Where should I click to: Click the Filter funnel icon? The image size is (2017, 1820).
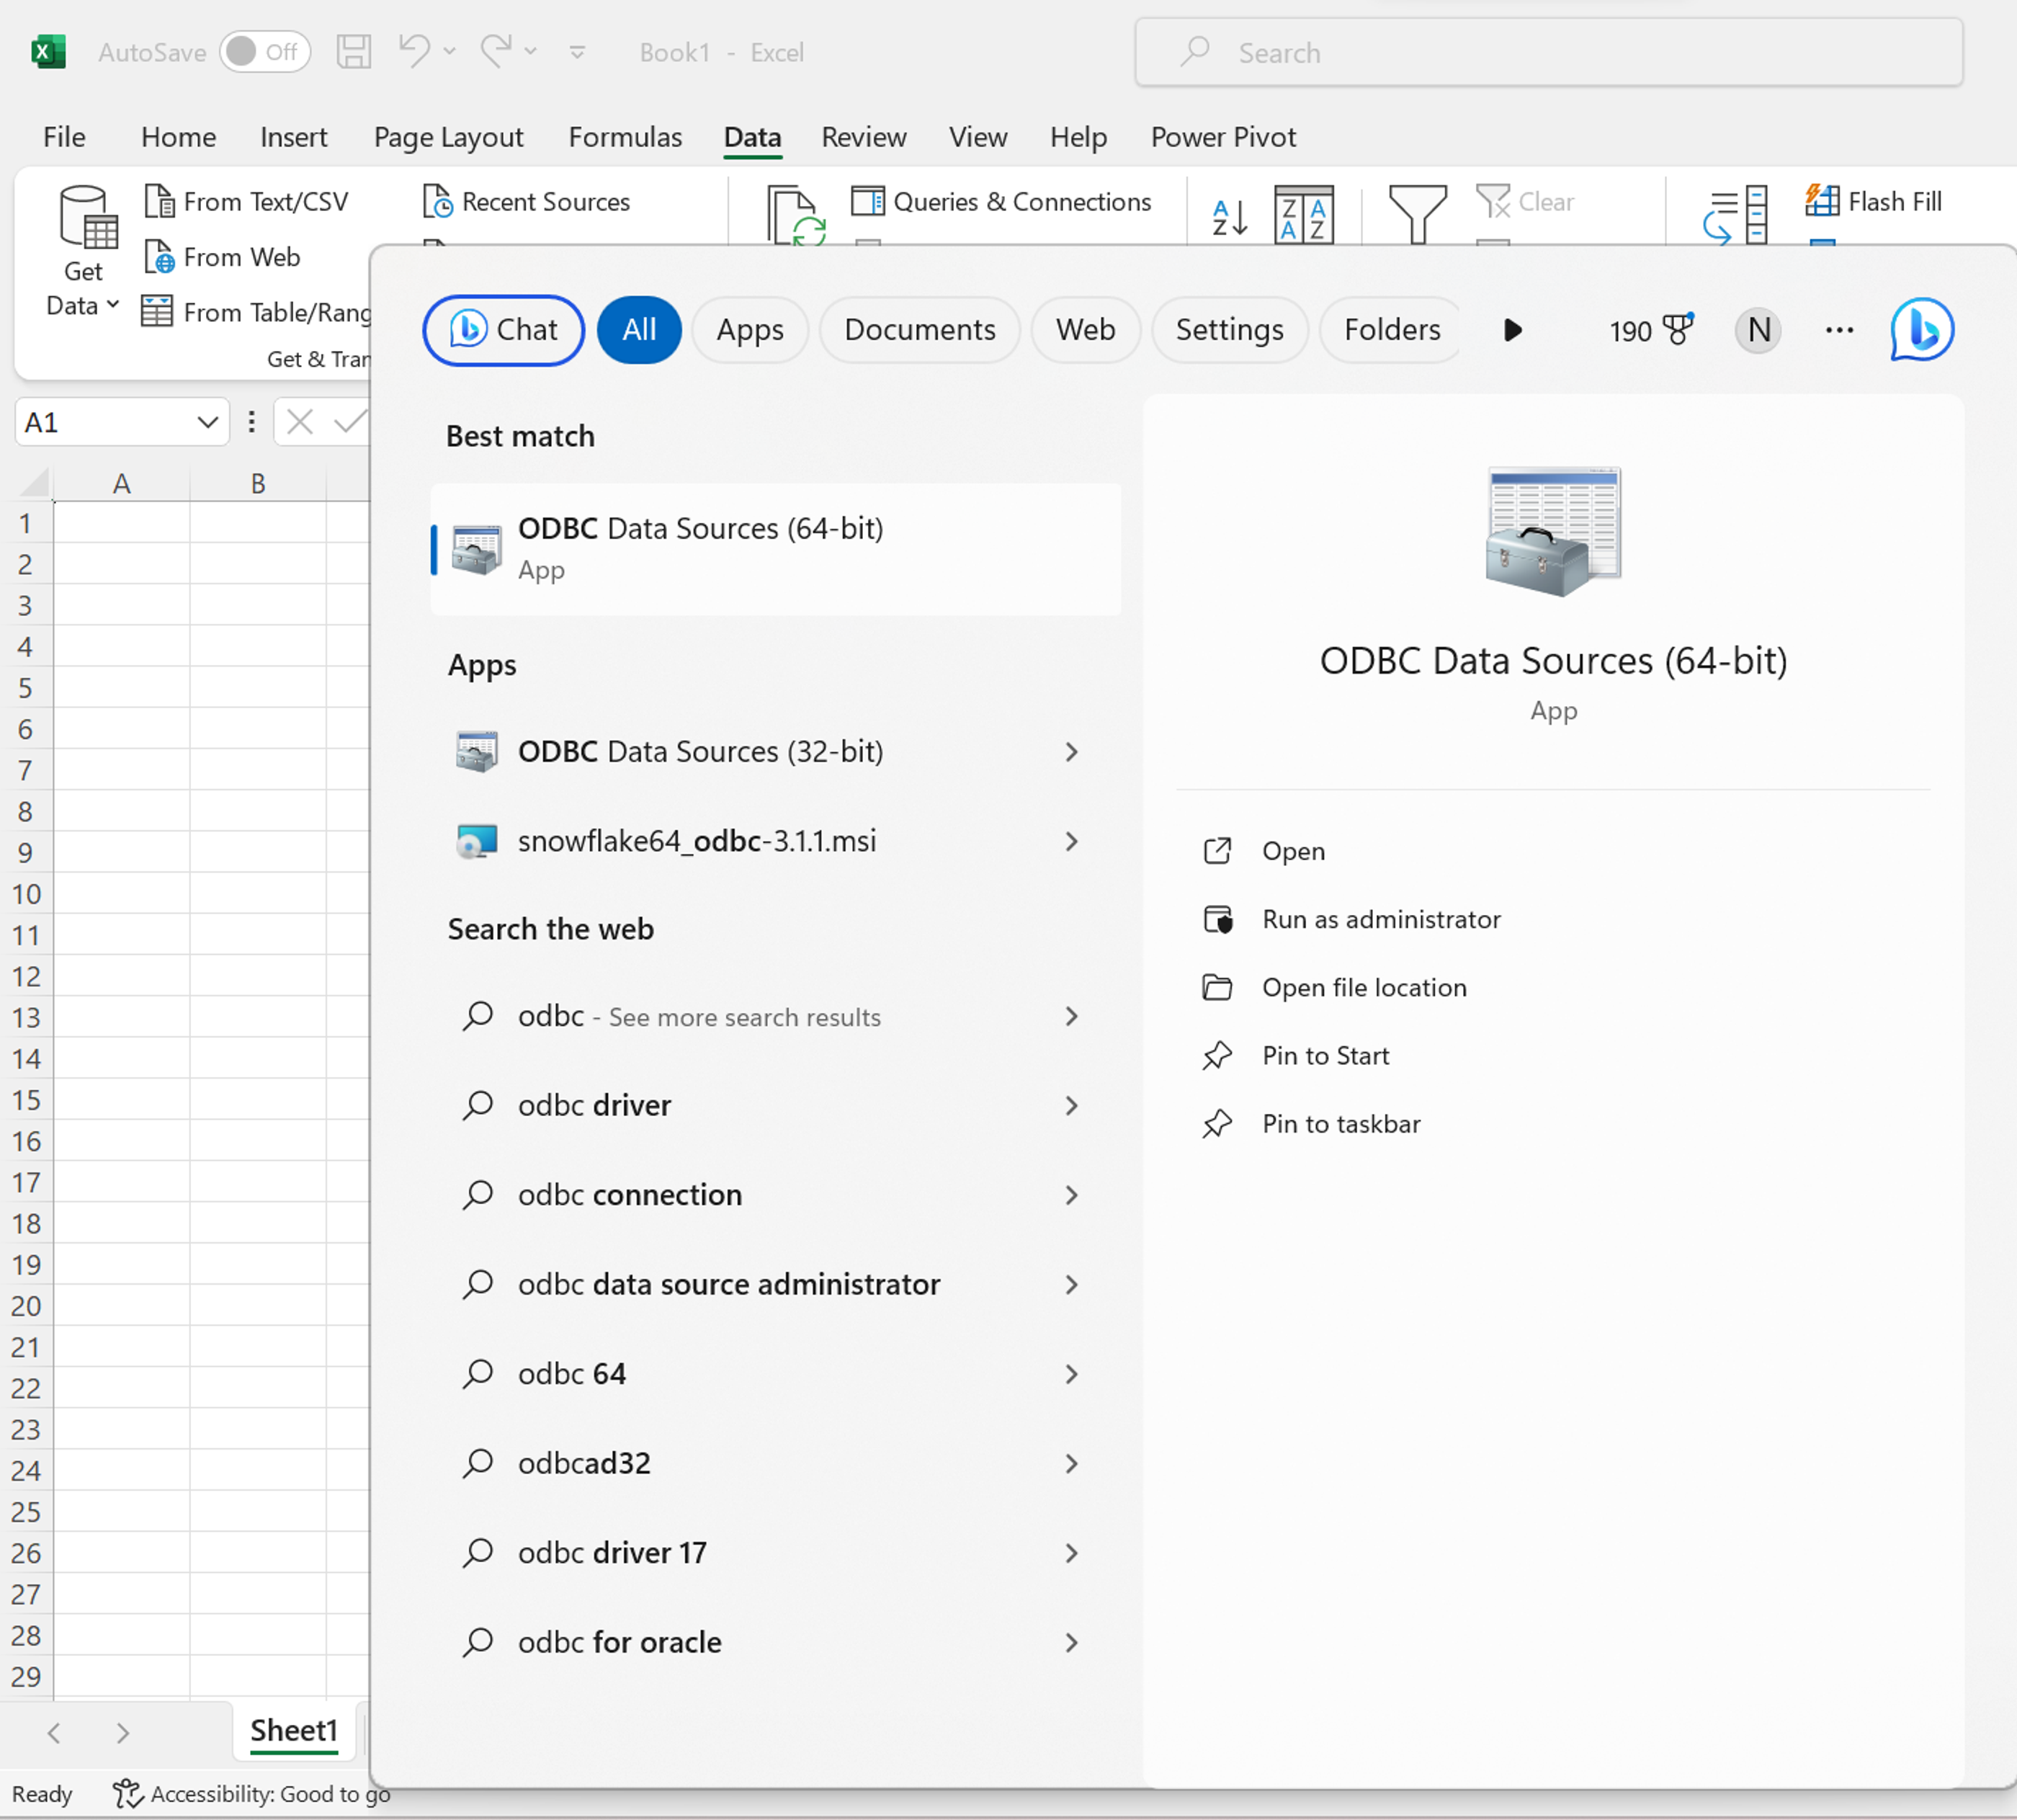click(1418, 214)
